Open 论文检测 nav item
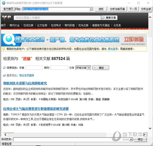The image size is (153, 146). point(42,25)
